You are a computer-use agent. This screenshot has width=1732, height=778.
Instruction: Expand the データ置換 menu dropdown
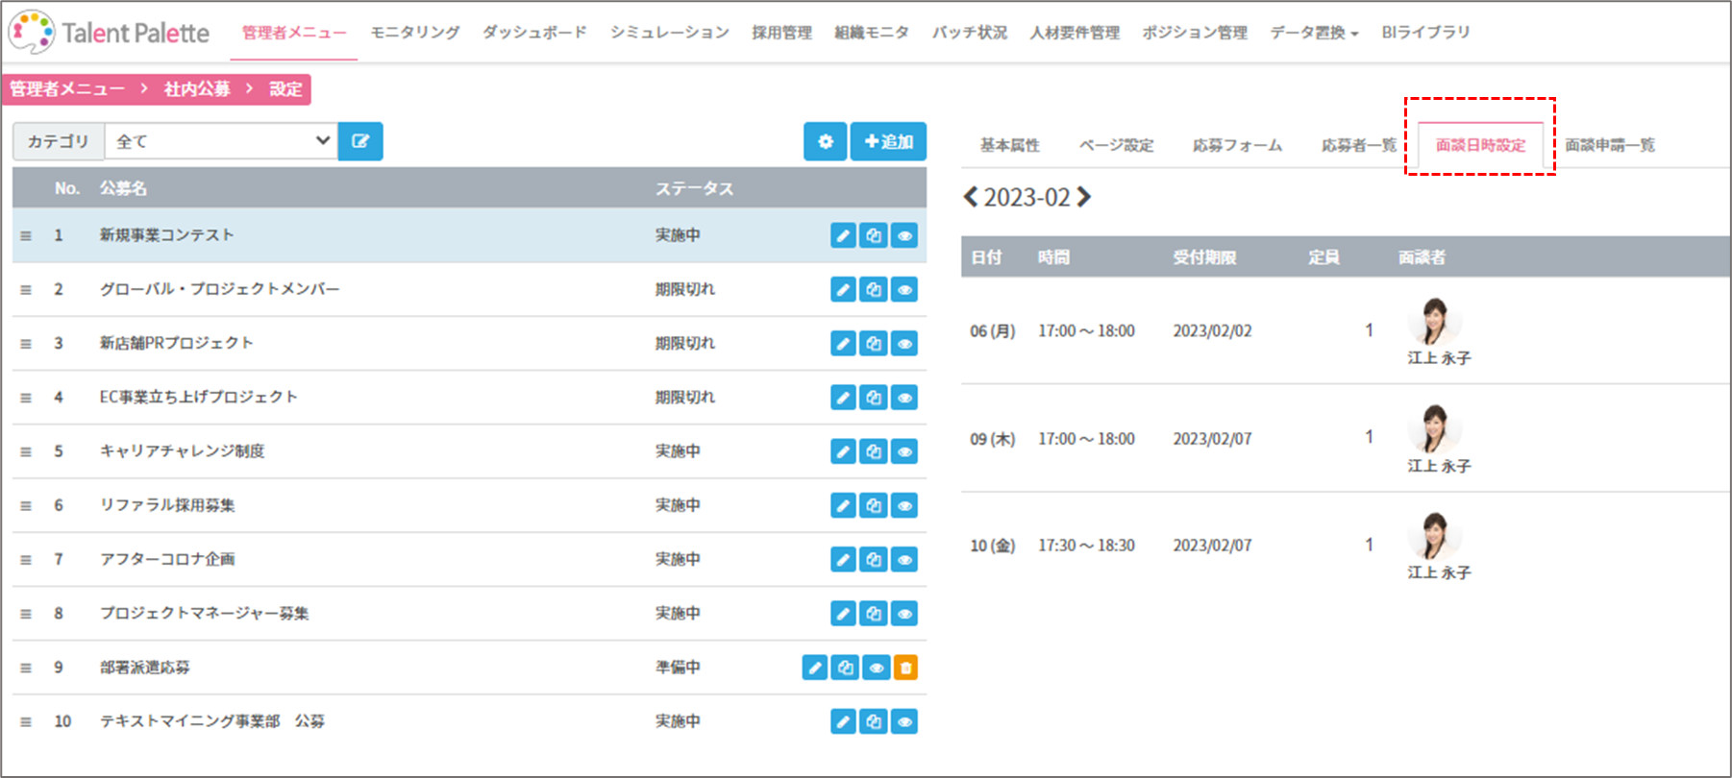1313,33
